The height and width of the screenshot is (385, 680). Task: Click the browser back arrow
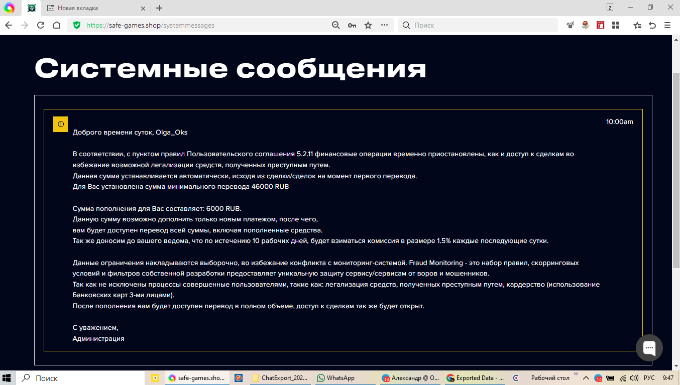9,25
